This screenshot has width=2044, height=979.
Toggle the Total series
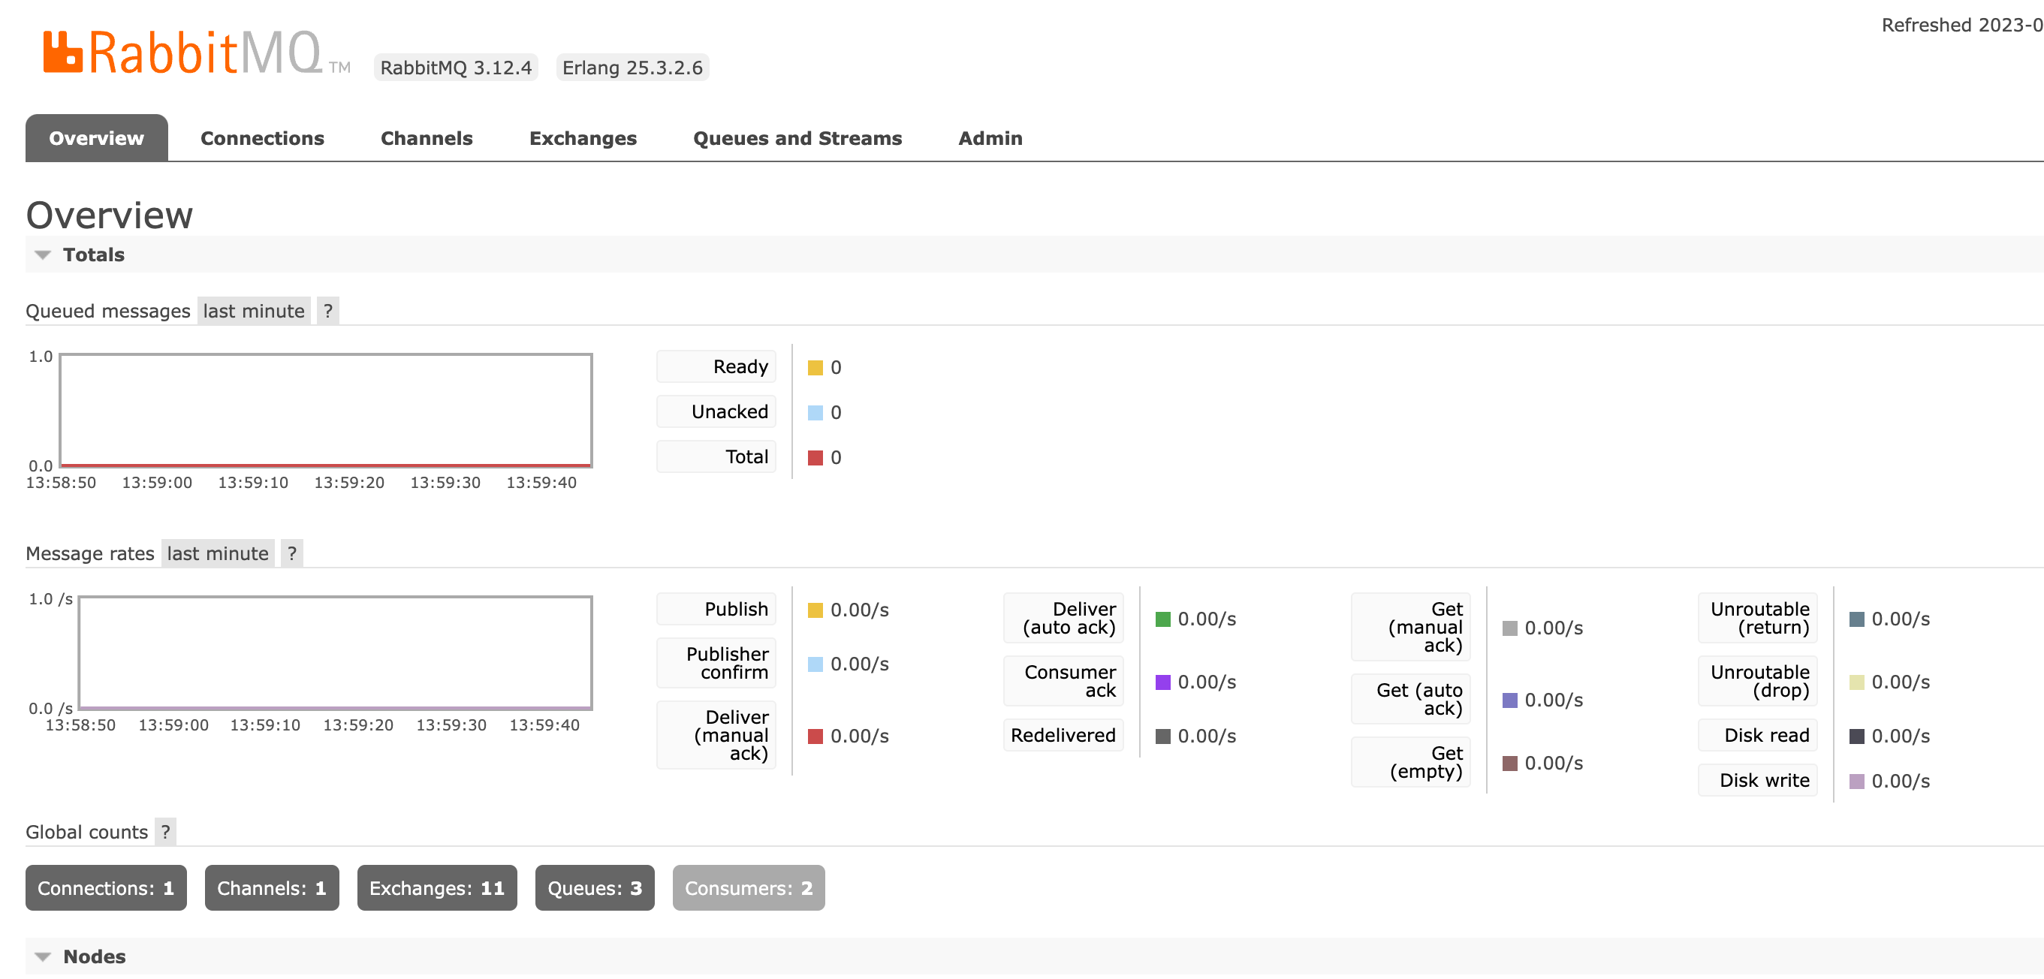coord(716,457)
